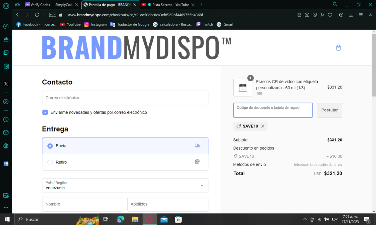Click the taskbar Buscar search box

point(56,219)
